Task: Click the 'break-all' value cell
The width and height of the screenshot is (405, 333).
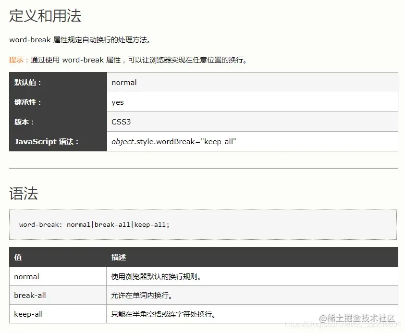Action: point(58,295)
